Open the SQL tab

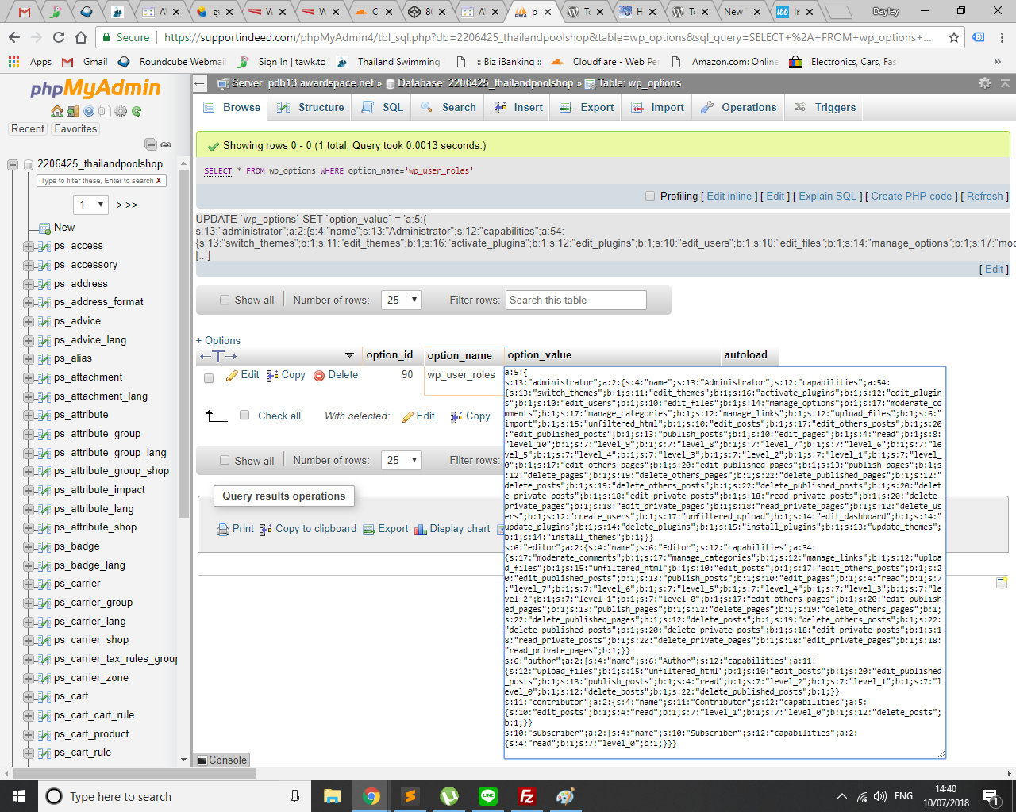click(383, 107)
